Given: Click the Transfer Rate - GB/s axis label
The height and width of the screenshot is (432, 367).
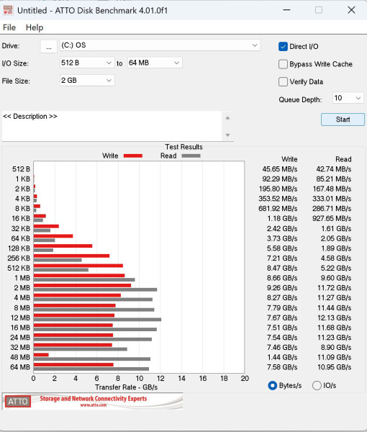Looking at the screenshot, I should [x=127, y=387].
